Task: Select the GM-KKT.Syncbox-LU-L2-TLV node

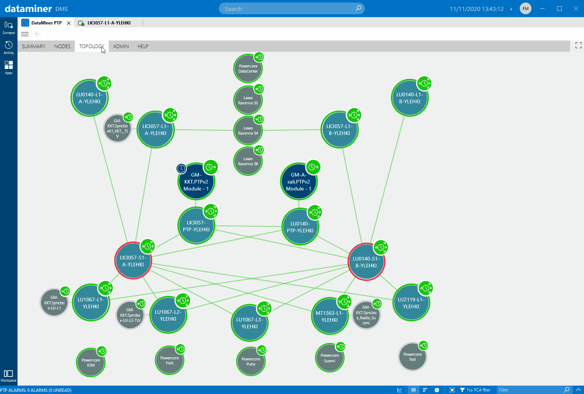Action: pyautogui.click(x=130, y=315)
